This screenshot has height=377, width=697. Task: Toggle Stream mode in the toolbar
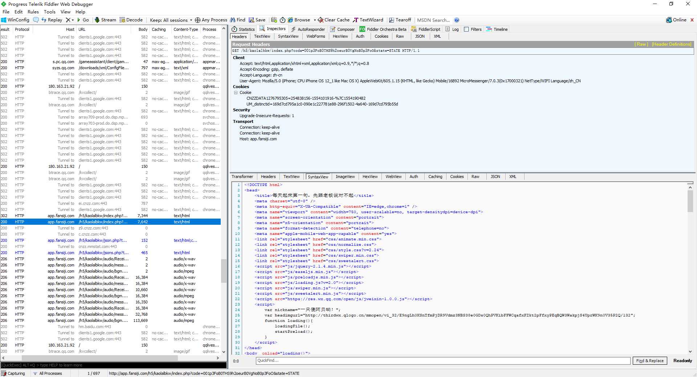click(105, 20)
